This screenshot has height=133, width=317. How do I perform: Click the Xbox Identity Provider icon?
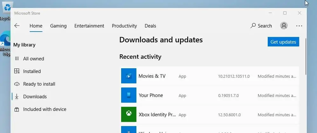click(129, 114)
